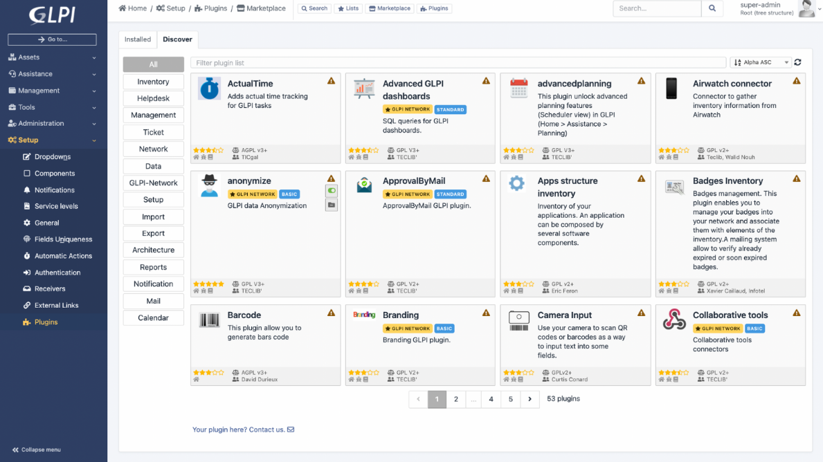Image resolution: width=823 pixels, height=462 pixels.
Task: Click the Plugins toolbar button
Action: click(x=434, y=8)
